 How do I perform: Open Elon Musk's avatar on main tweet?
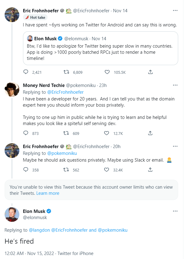pos(12,214)
